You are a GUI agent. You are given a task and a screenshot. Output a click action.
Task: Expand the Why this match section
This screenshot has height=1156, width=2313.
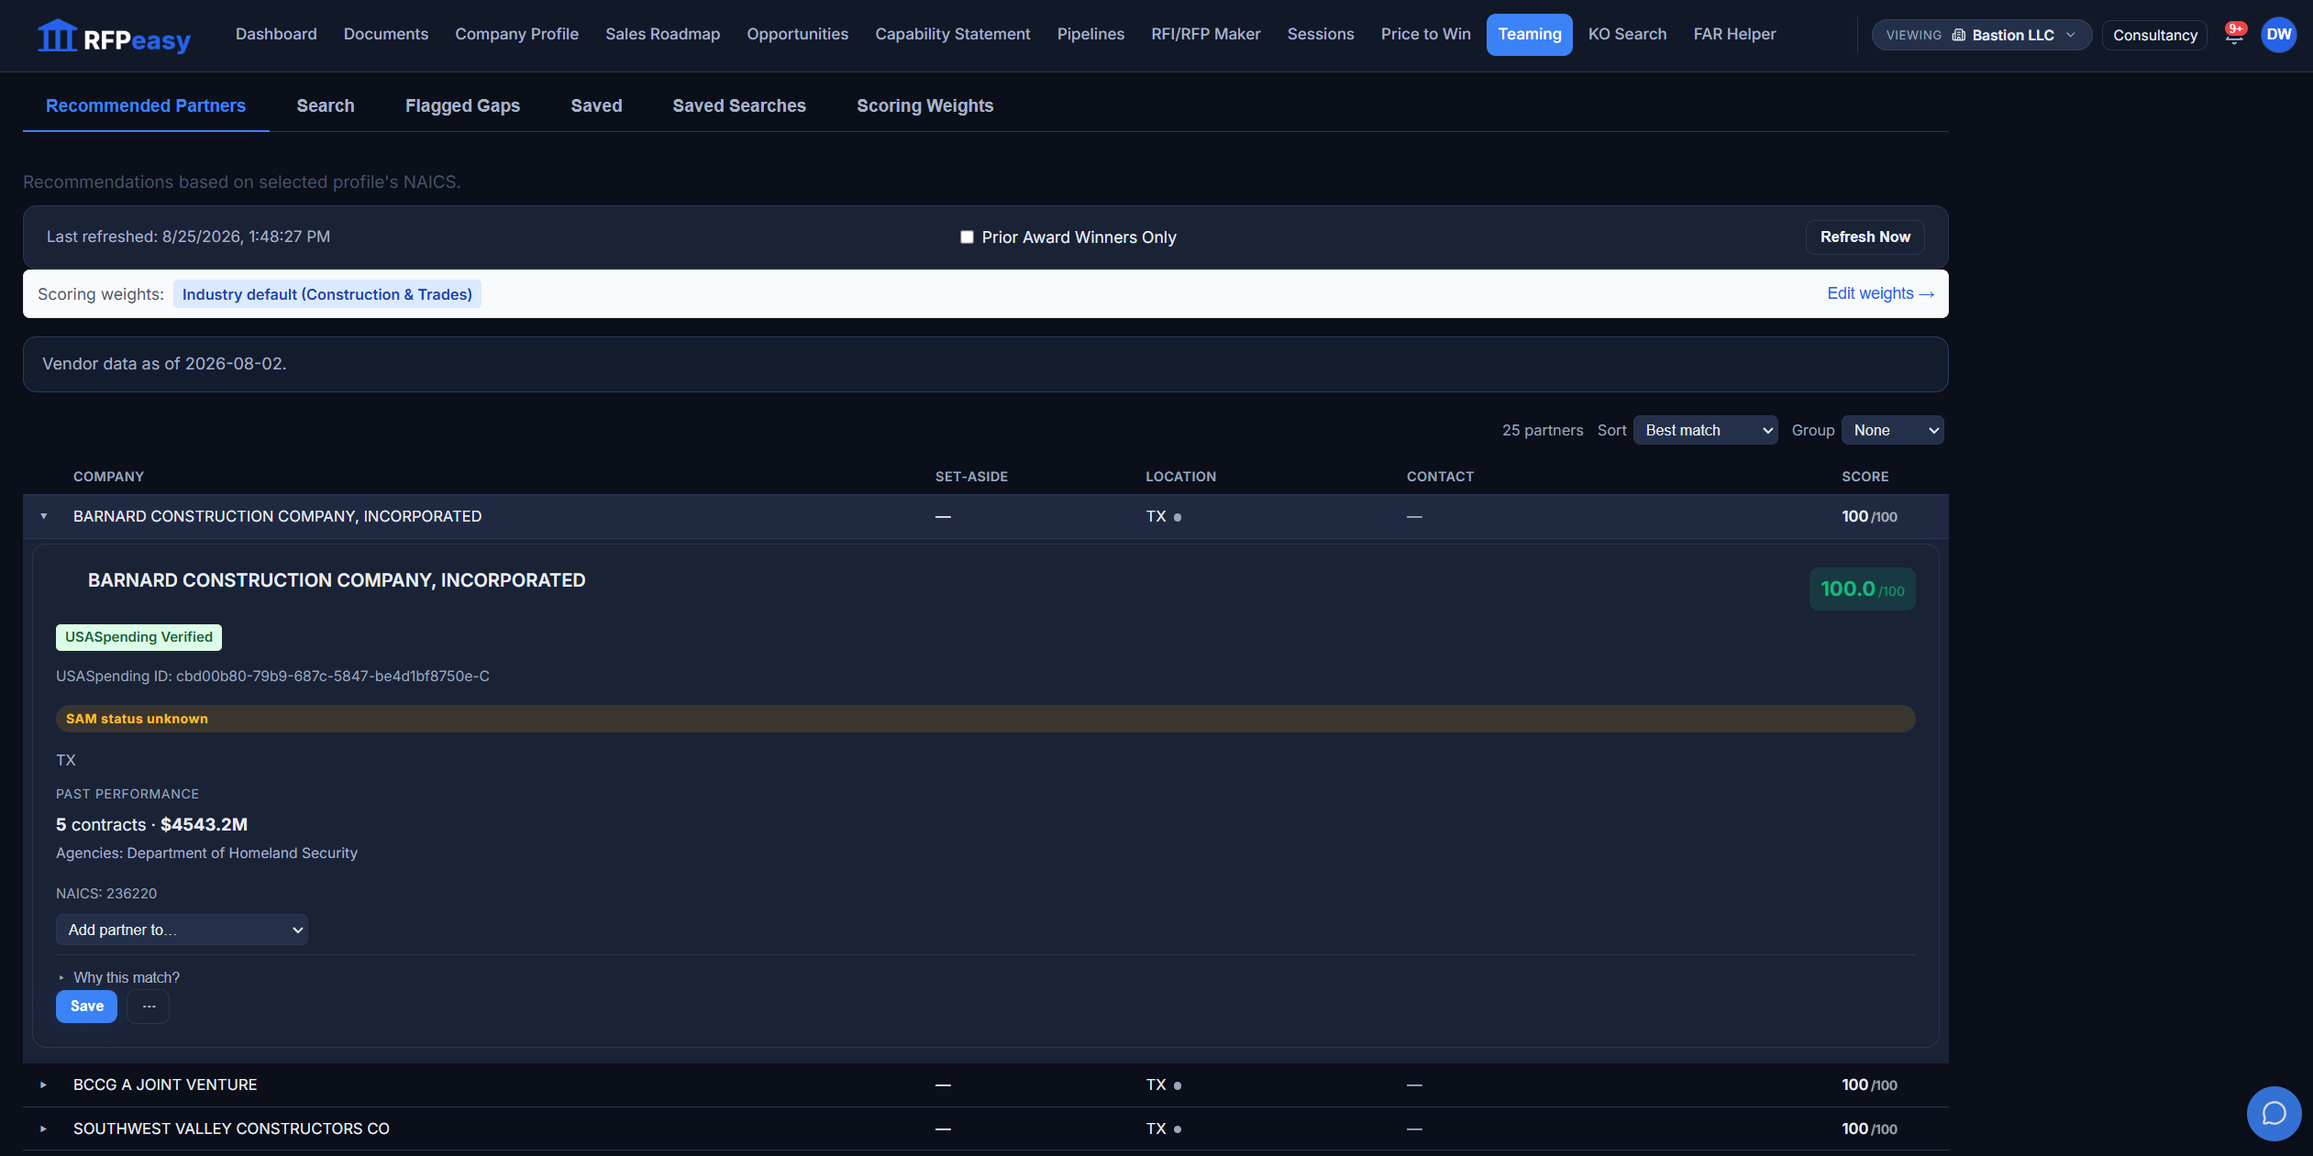pyautogui.click(x=119, y=977)
